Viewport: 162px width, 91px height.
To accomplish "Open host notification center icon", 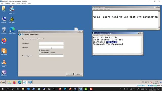I will tap(158, 89).
